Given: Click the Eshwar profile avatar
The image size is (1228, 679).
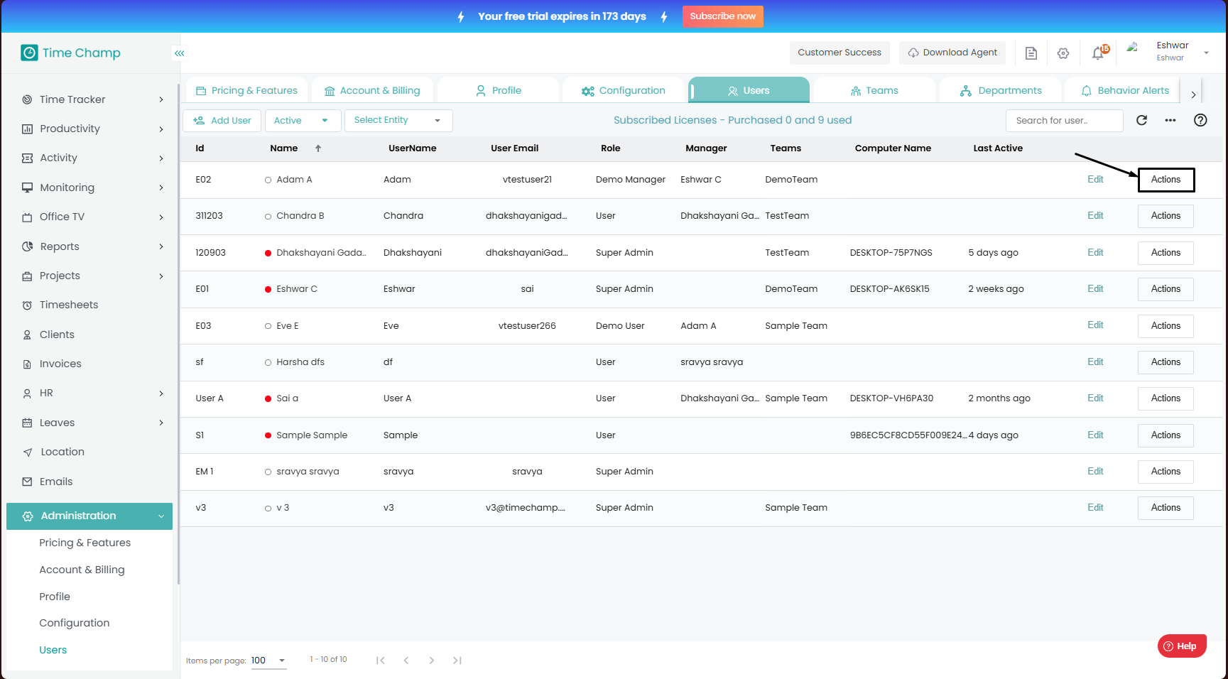Looking at the screenshot, I should point(1134,48).
